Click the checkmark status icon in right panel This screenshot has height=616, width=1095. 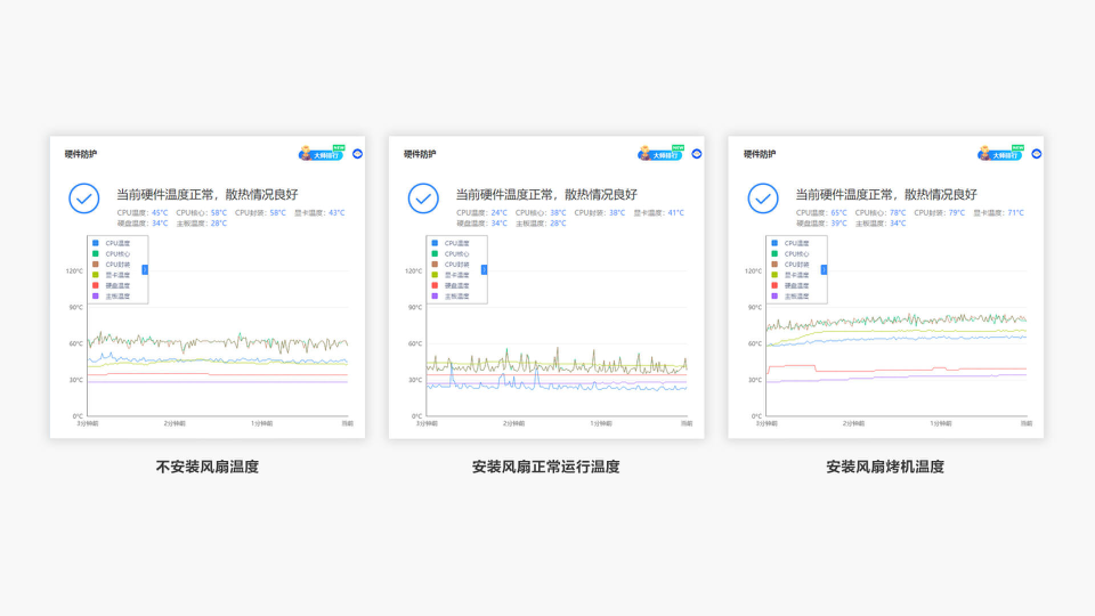click(763, 198)
